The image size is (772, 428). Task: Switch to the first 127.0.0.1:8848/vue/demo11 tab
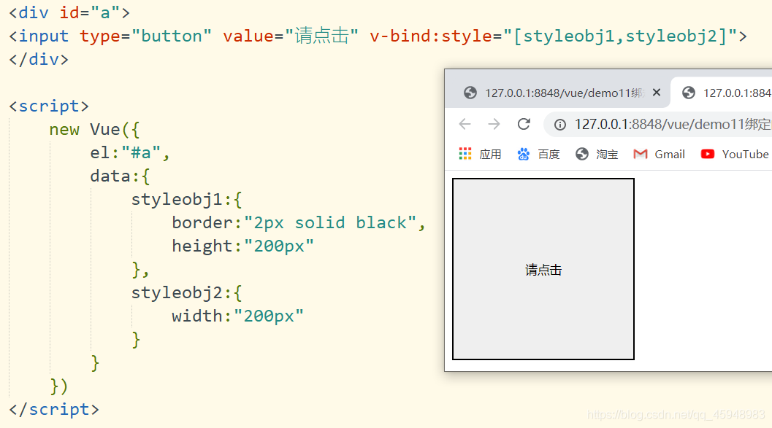pos(557,93)
